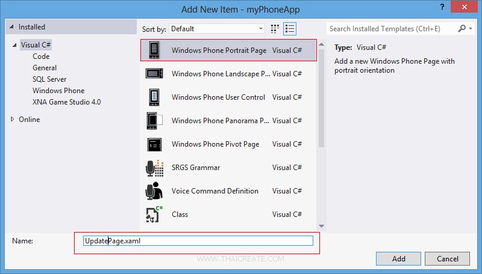Collapse the Installed section arrow
The width and height of the screenshot is (482, 274).
pyautogui.click(x=12, y=28)
